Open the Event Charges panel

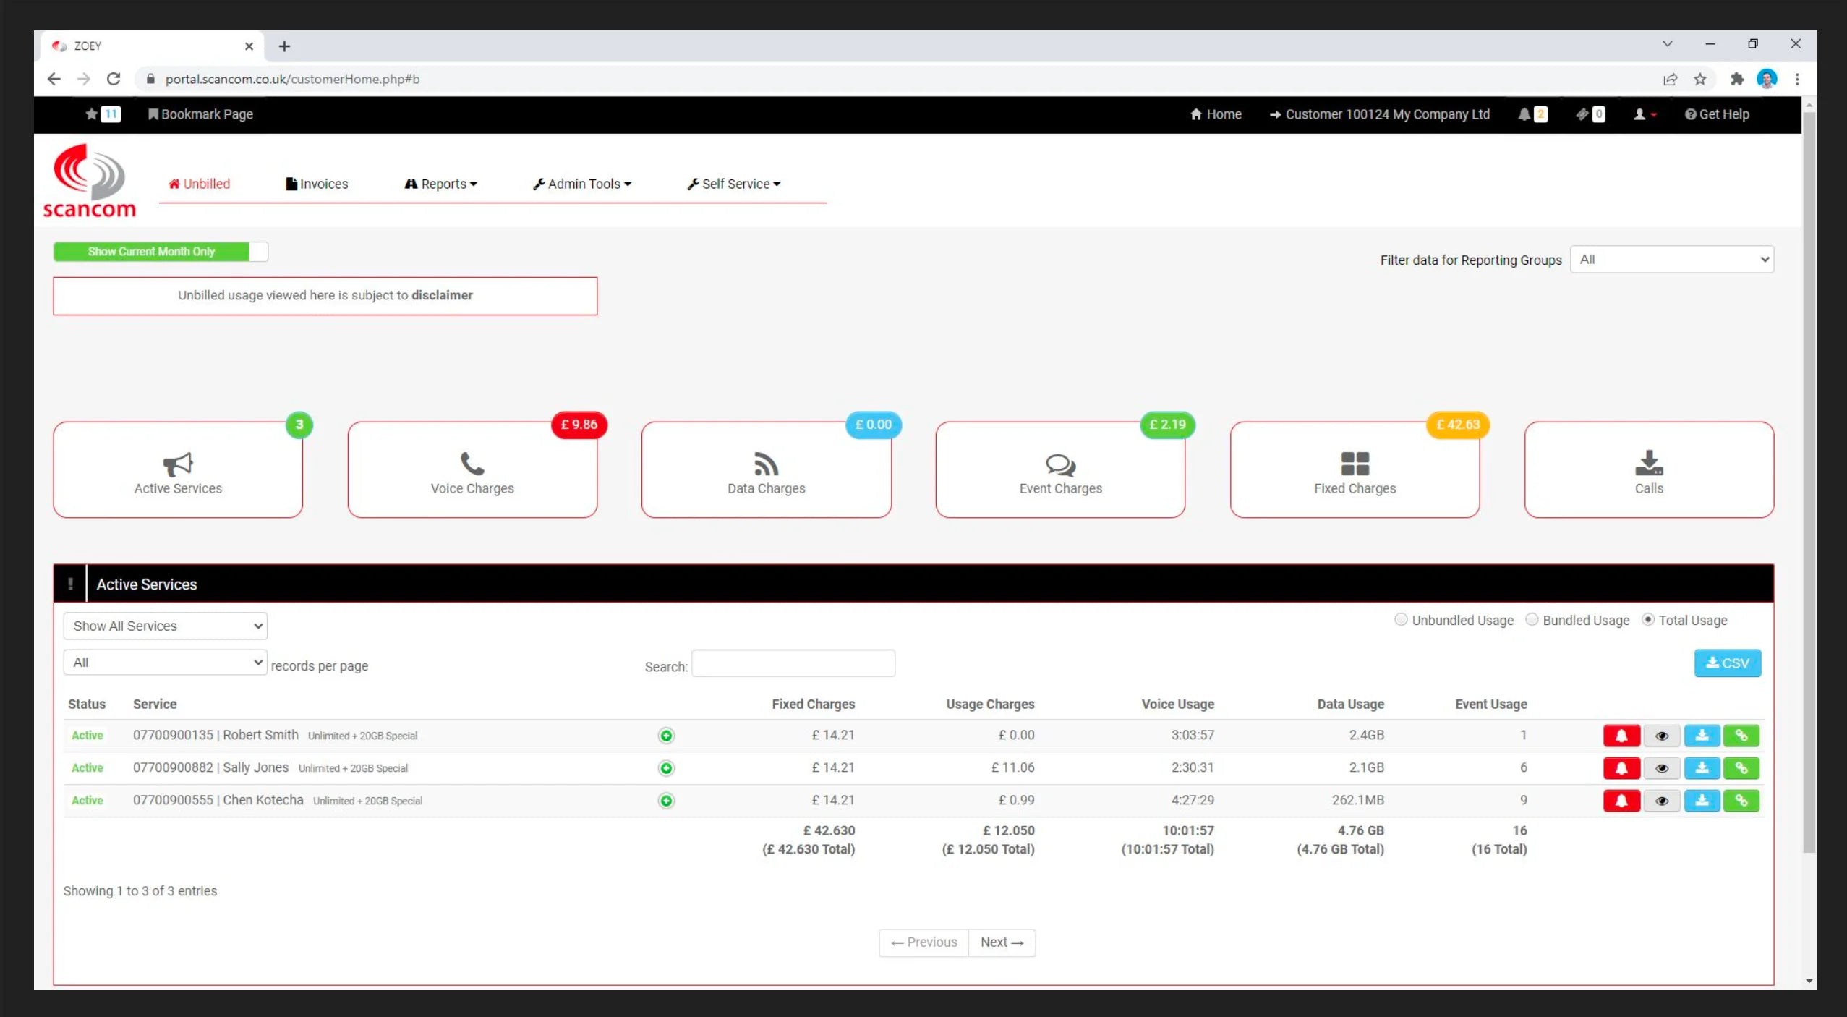pos(1059,469)
